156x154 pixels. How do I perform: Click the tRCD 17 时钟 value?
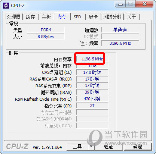[x=92, y=79]
